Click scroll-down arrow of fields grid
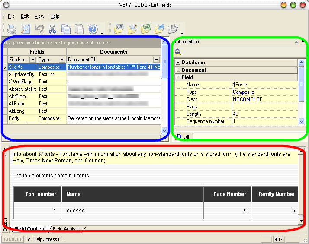 click(164, 130)
